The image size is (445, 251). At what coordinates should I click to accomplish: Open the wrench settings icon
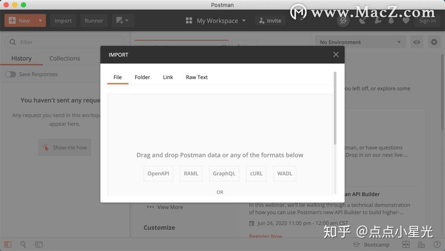(378, 20)
